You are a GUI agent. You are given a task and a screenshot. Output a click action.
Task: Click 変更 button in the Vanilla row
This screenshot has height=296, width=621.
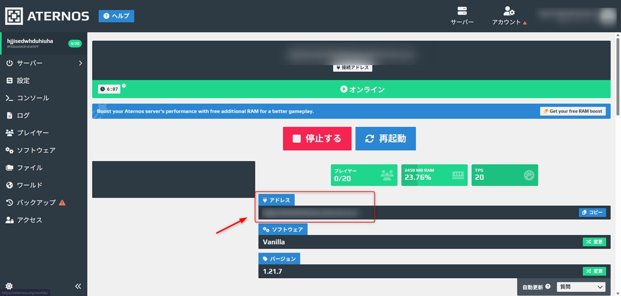point(594,242)
